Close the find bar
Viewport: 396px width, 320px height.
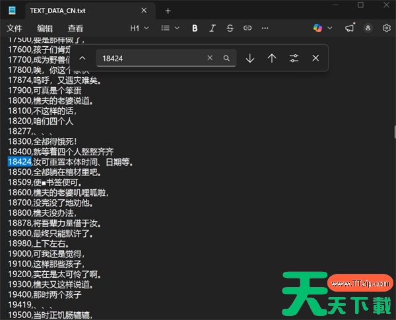(315, 58)
